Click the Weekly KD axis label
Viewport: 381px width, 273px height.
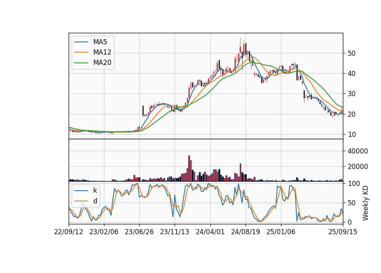pyautogui.click(x=365, y=203)
